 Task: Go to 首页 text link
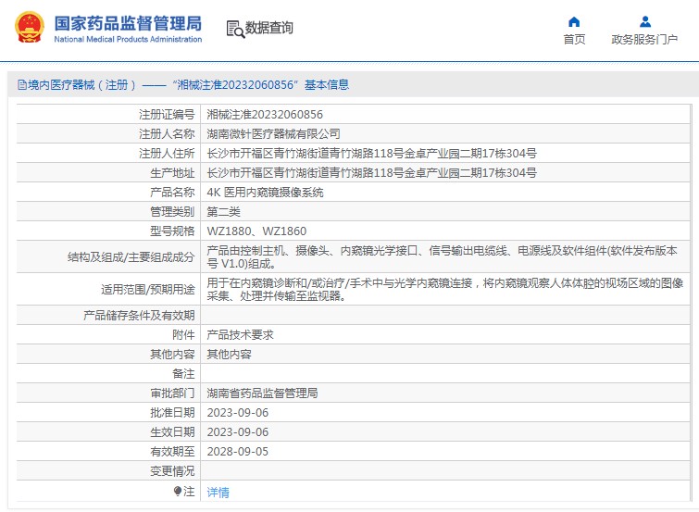[x=574, y=40]
